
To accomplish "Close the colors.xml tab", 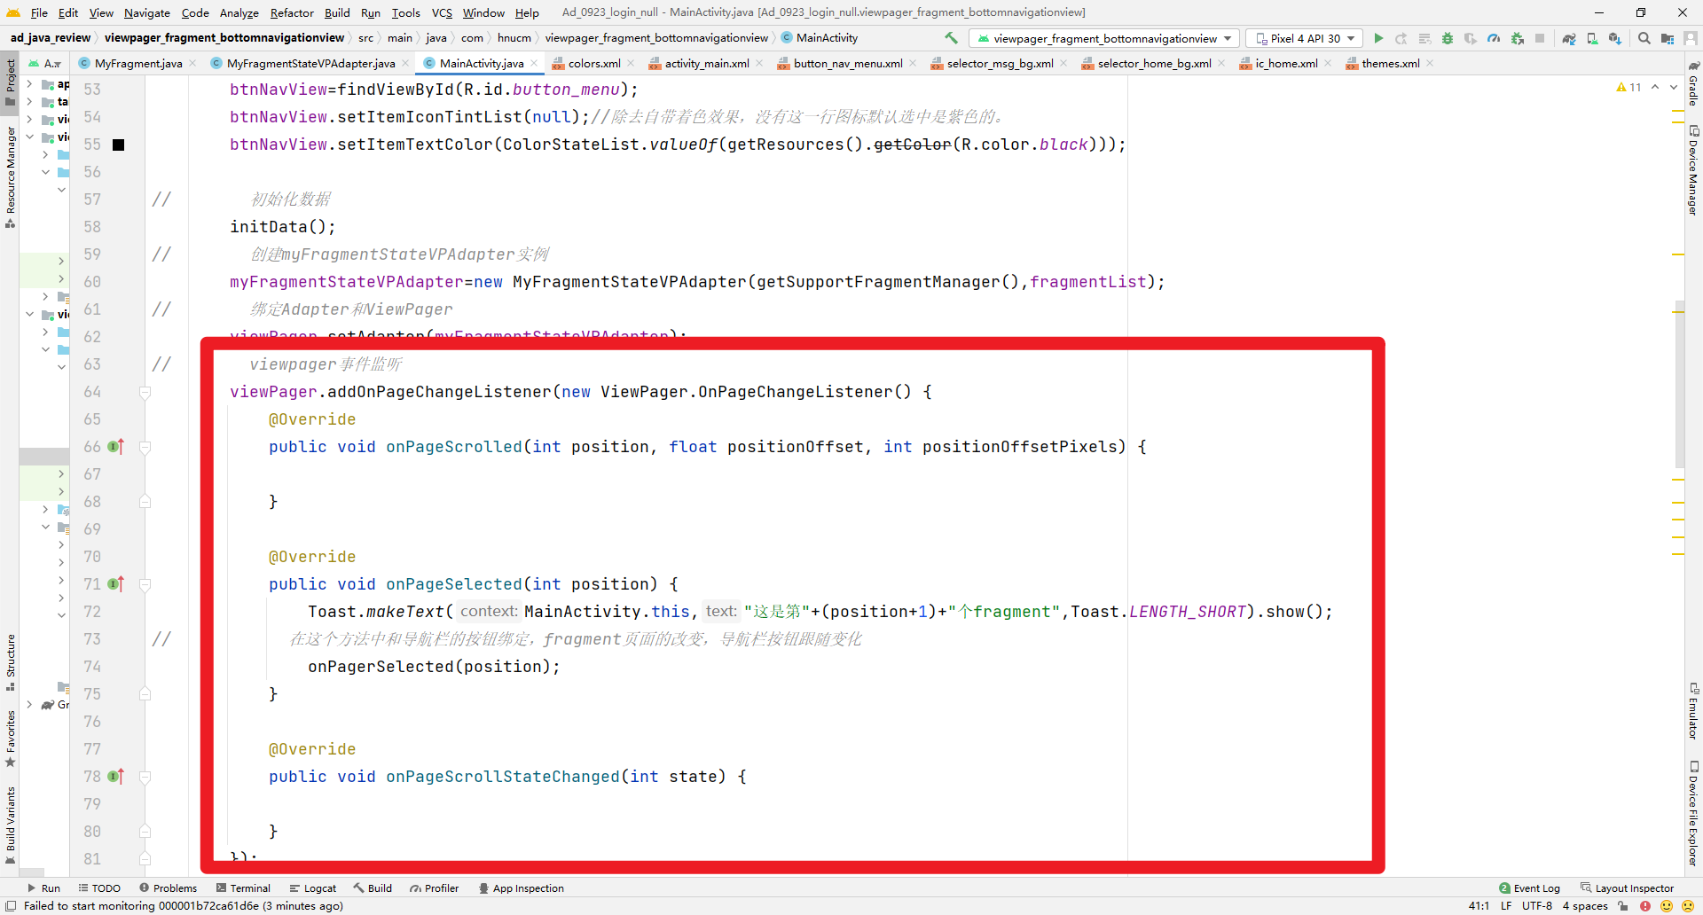I will click(x=631, y=63).
